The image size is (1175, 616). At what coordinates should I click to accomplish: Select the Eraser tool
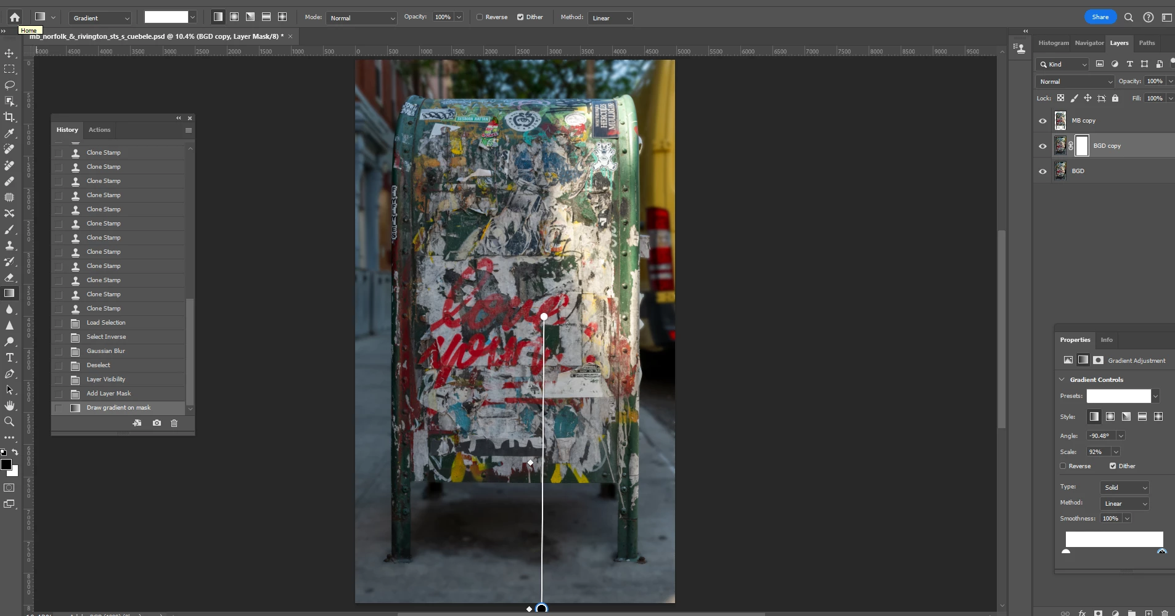click(x=9, y=277)
